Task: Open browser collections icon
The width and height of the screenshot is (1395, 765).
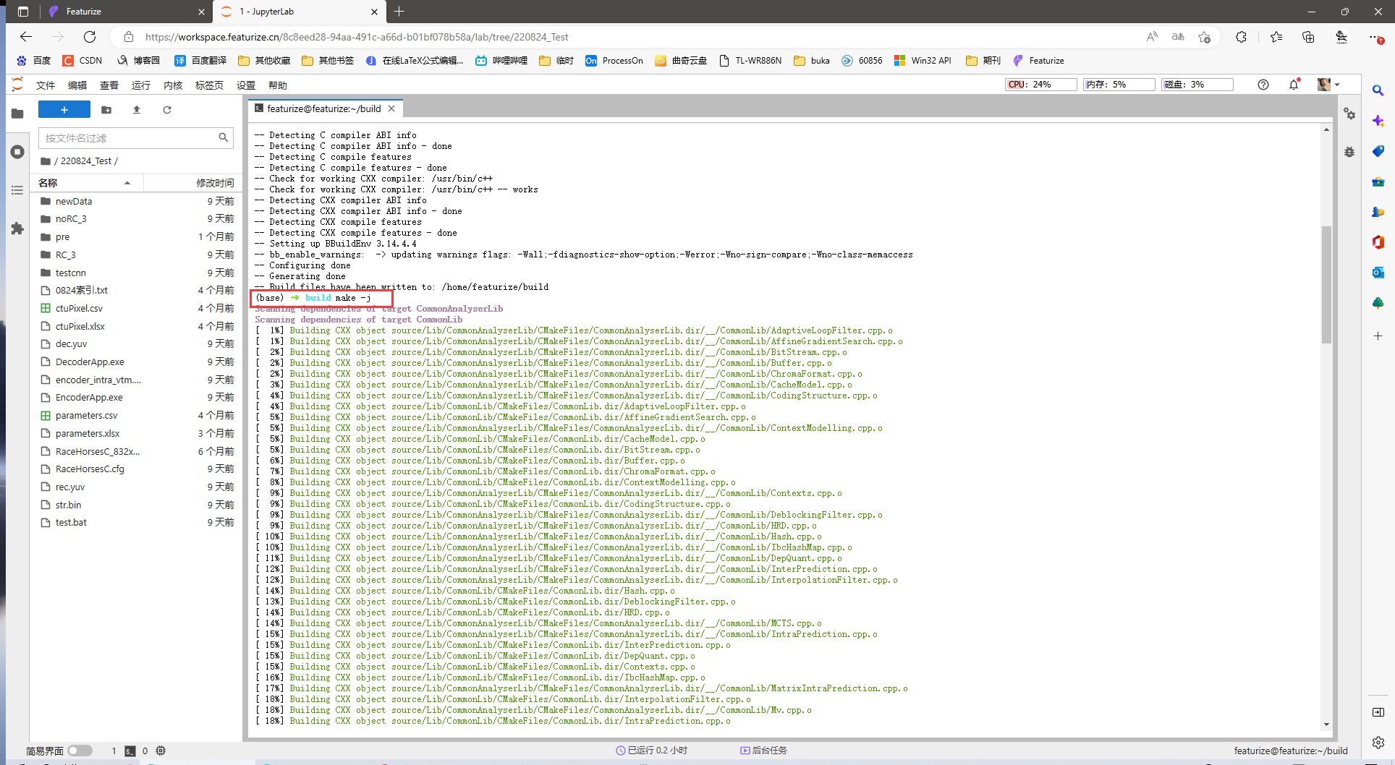Action: point(1308,37)
